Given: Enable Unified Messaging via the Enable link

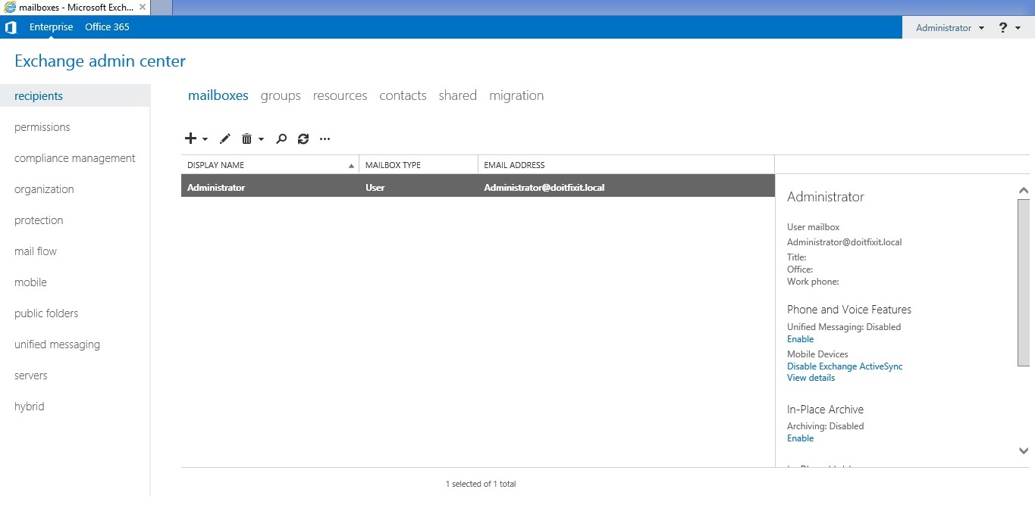Looking at the screenshot, I should pos(800,338).
